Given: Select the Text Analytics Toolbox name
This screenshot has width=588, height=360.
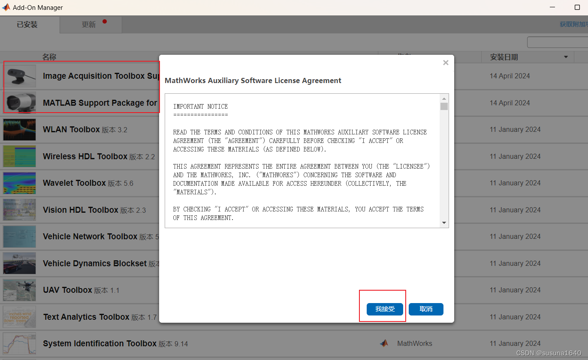Looking at the screenshot, I should click(x=86, y=317).
